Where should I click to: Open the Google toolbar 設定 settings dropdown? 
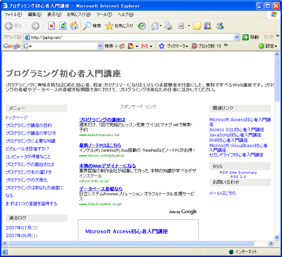click(268, 46)
